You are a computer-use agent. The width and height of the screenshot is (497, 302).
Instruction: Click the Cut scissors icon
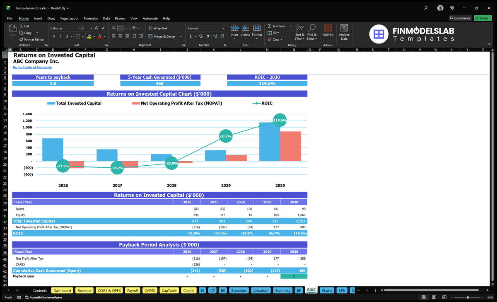[x=21, y=26]
